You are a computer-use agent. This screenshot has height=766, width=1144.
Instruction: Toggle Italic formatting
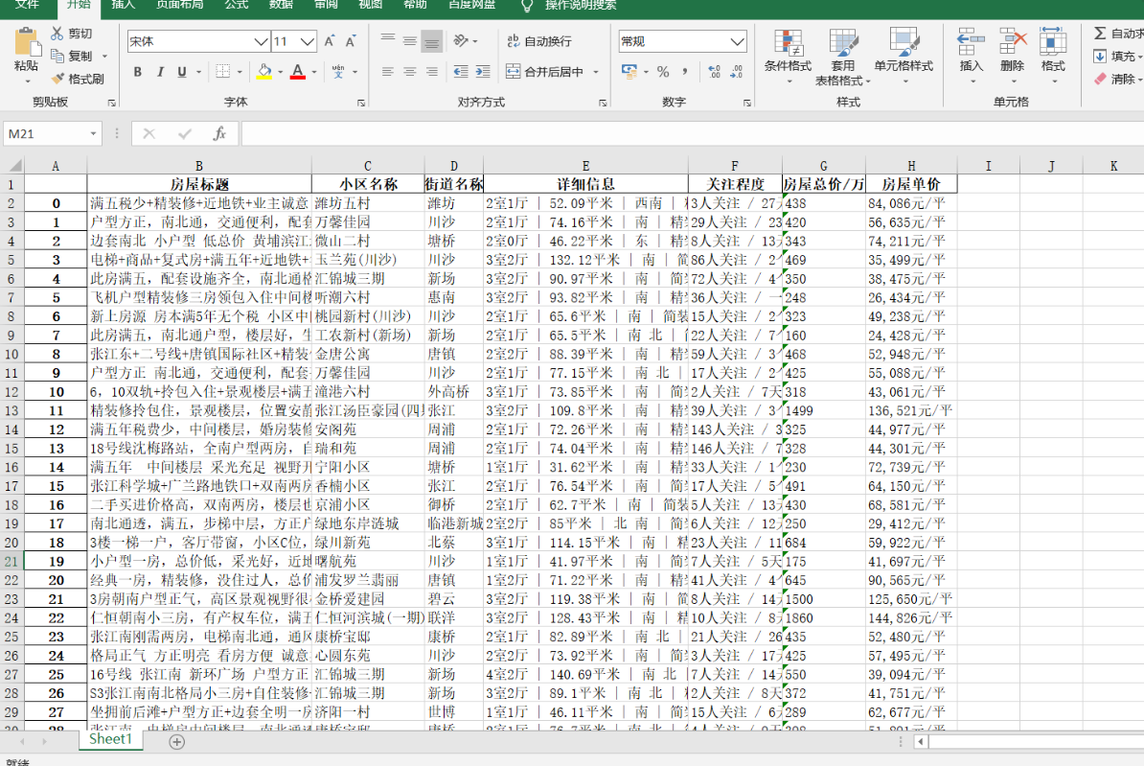pyautogui.click(x=159, y=72)
